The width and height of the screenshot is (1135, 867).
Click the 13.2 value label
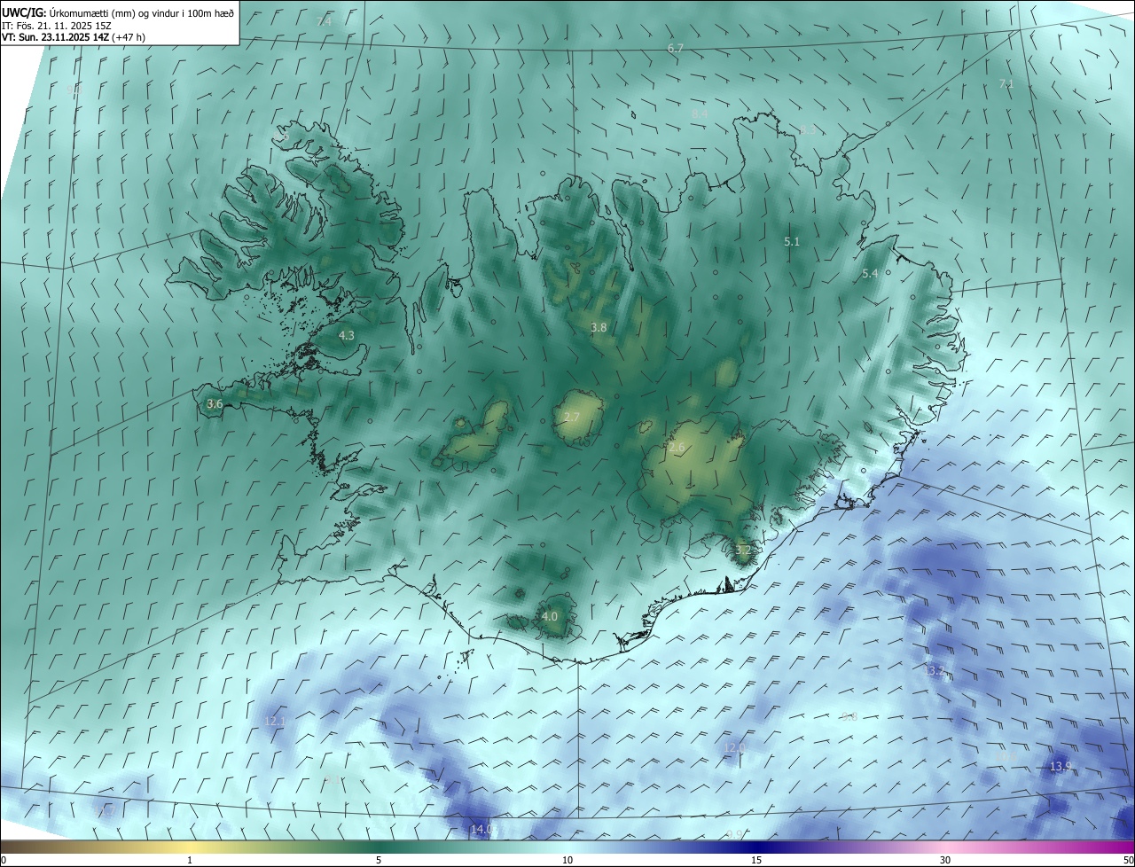click(935, 672)
